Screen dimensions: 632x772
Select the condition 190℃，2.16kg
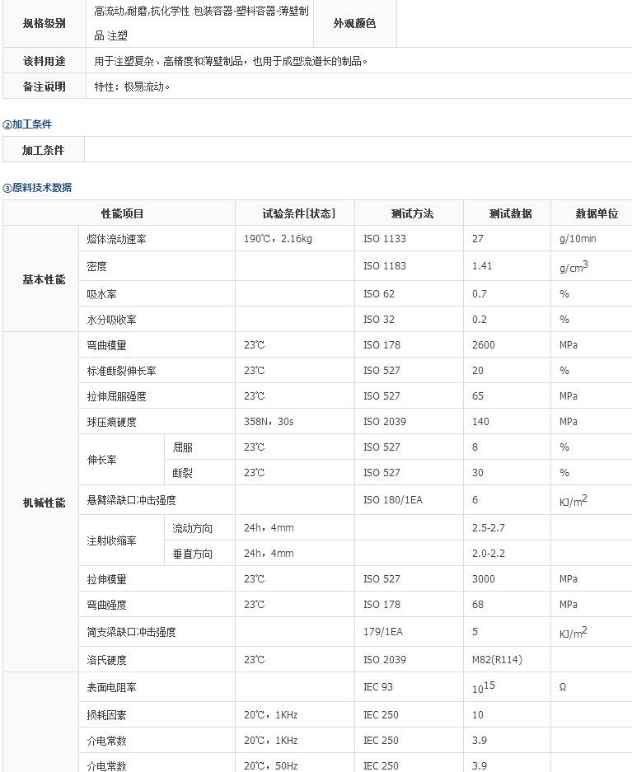coord(279,239)
